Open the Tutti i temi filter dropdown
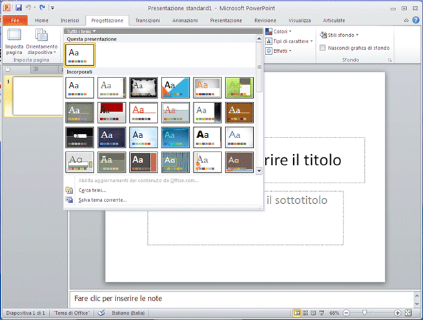The height and width of the screenshot is (320, 423). 81,32
